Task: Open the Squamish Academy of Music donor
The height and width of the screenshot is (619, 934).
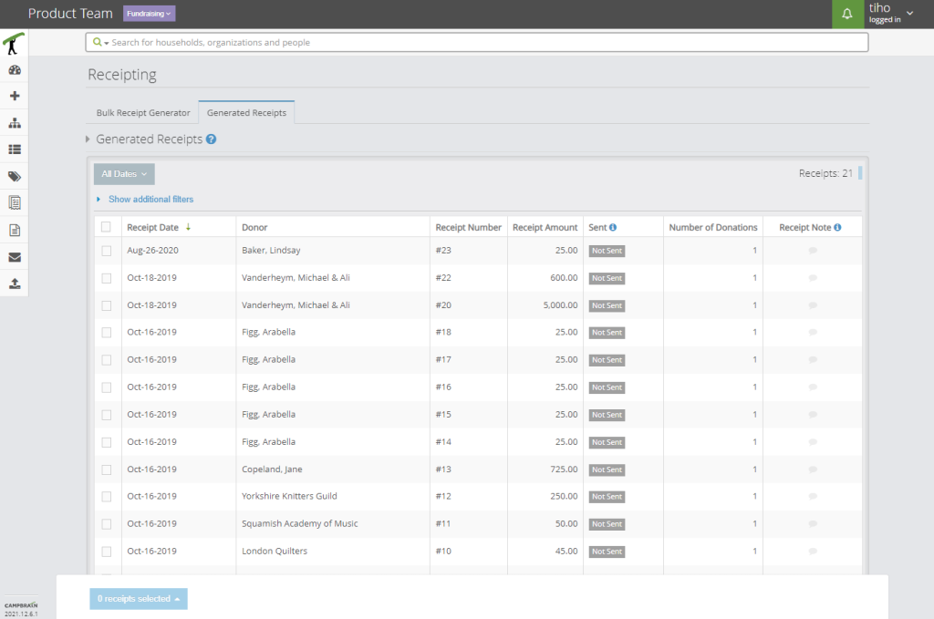Action: [299, 524]
